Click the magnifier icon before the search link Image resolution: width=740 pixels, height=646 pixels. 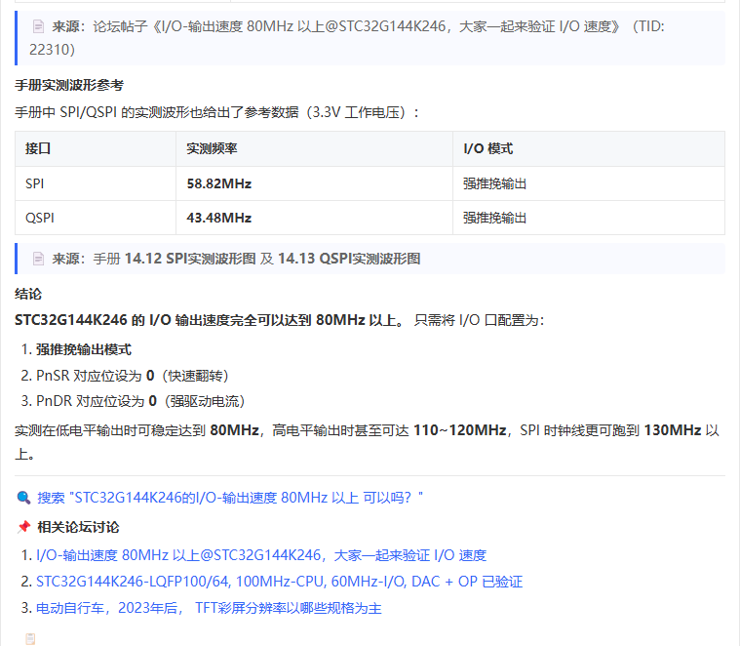(23, 498)
